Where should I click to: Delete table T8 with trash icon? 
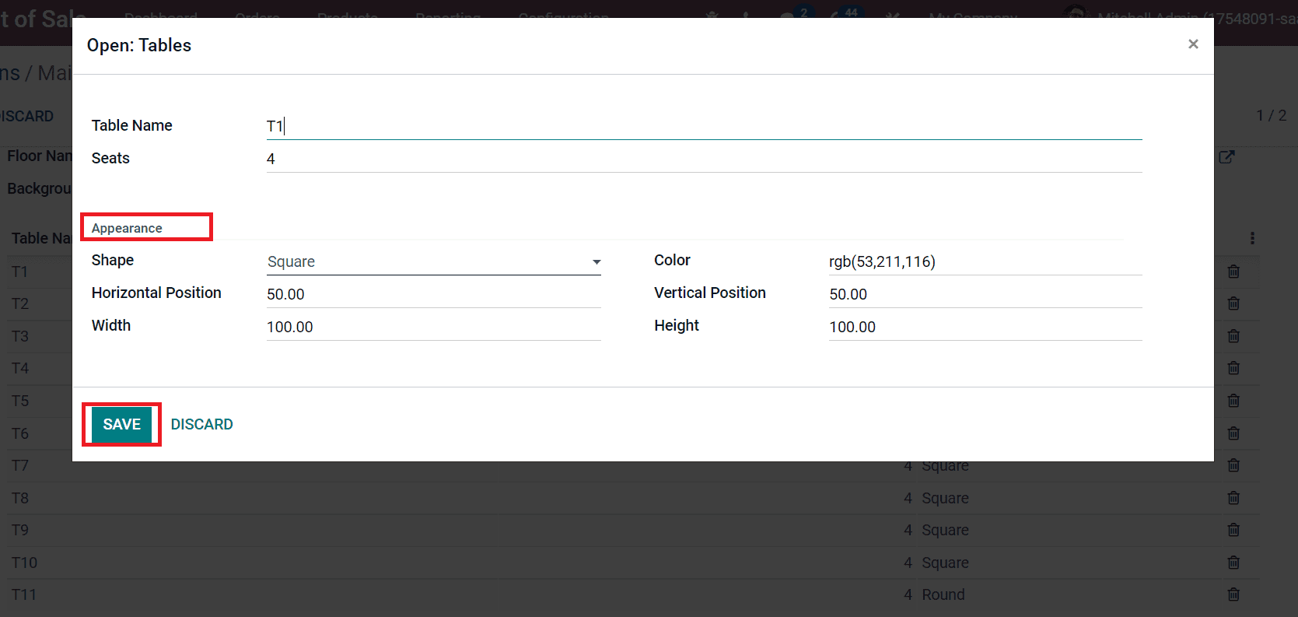pos(1233,498)
